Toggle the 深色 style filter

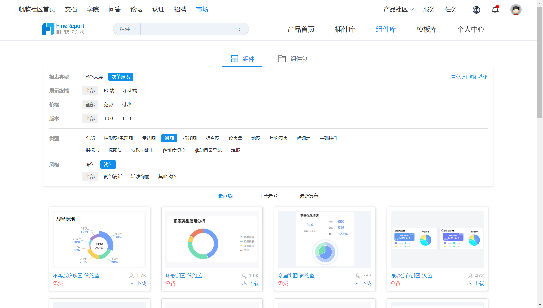click(x=90, y=164)
